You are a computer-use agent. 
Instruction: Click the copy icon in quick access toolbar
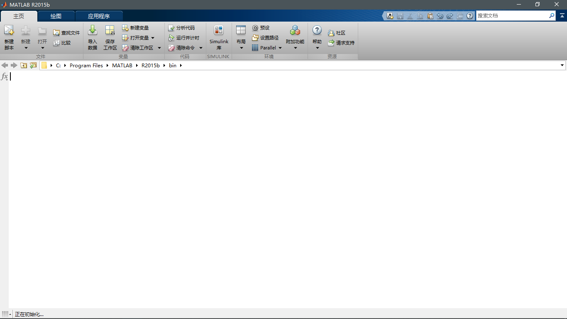click(x=420, y=16)
